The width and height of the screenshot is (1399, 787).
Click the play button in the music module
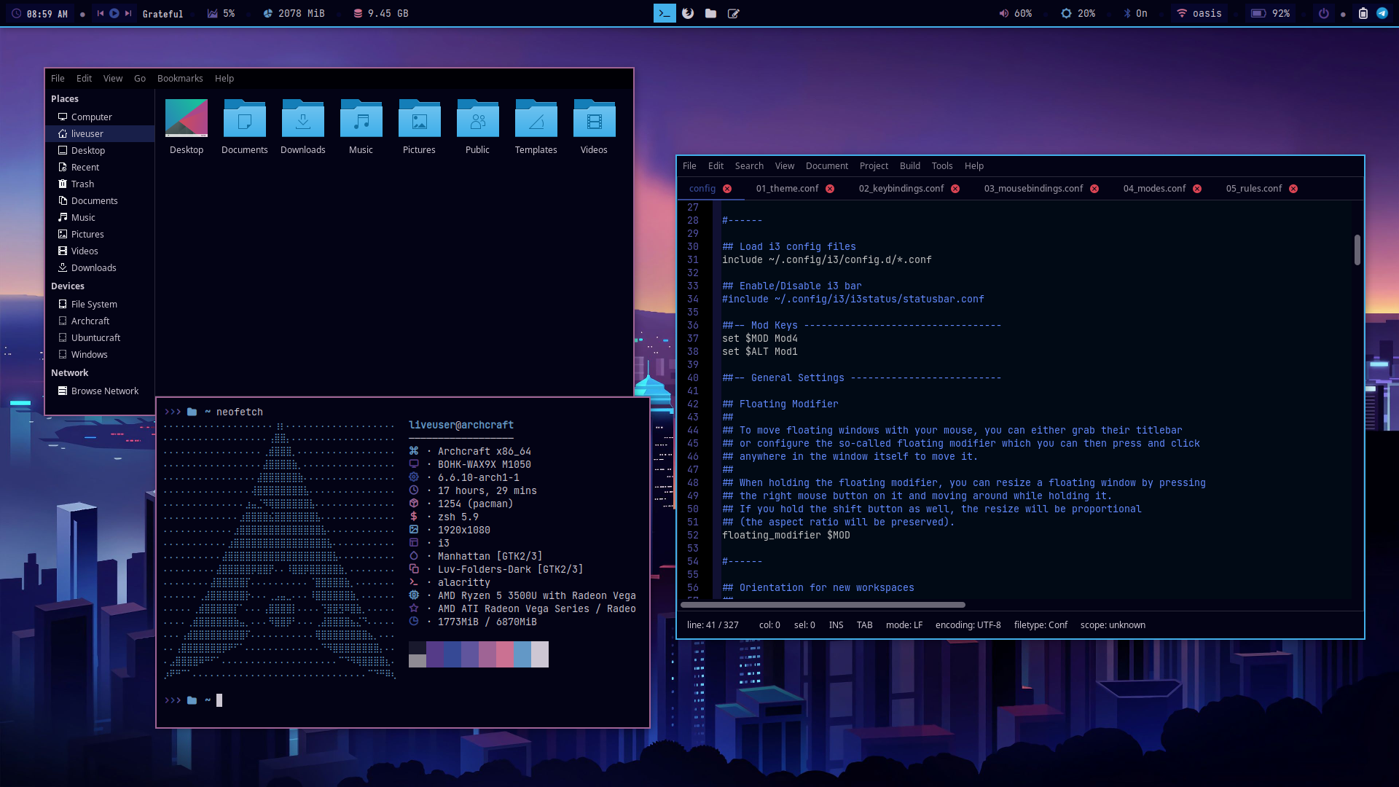coord(114,13)
